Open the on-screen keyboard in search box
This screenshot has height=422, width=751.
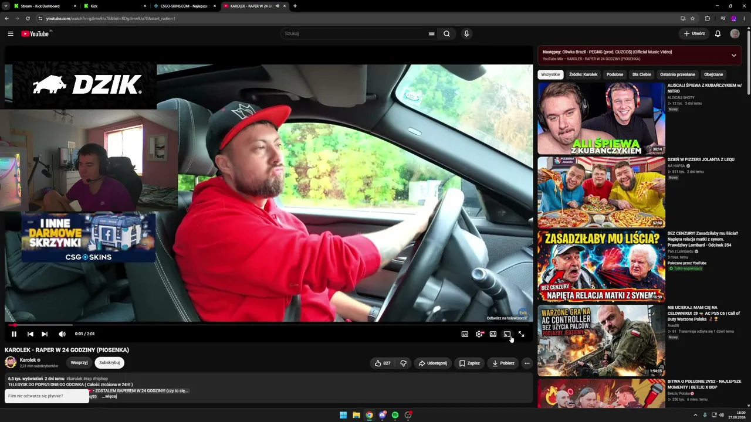tap(432, 34)
